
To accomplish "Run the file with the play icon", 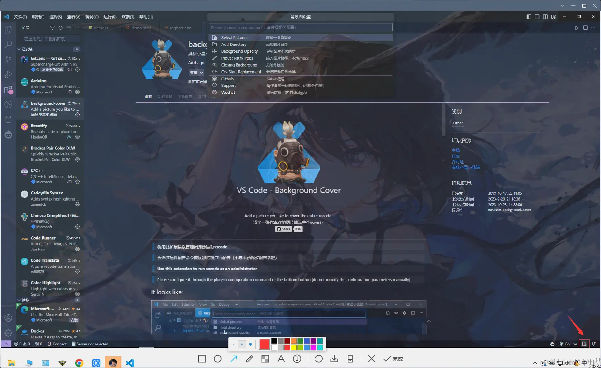I will pos(577,28).
